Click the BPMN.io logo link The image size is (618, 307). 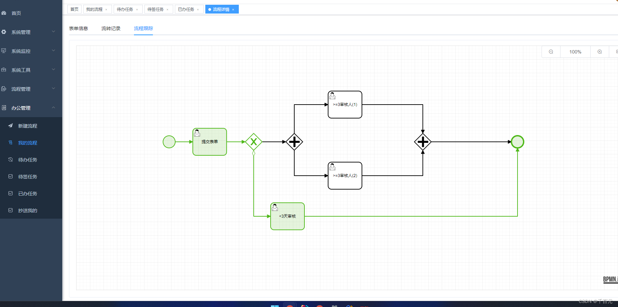coord(611,280)
